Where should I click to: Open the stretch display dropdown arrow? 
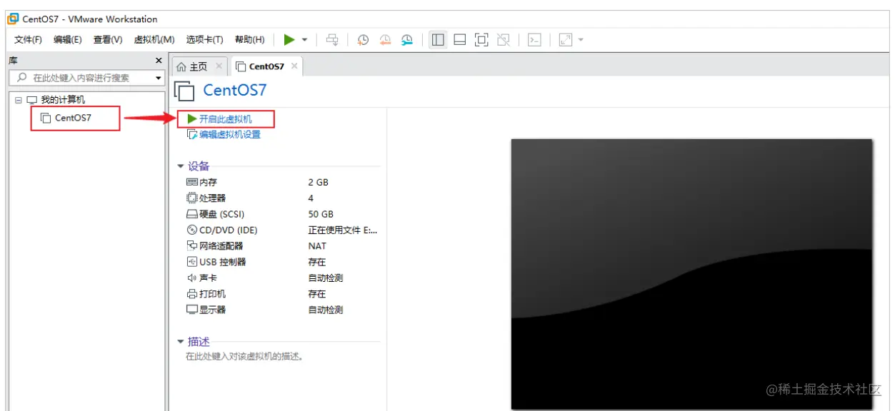(581, 40)
